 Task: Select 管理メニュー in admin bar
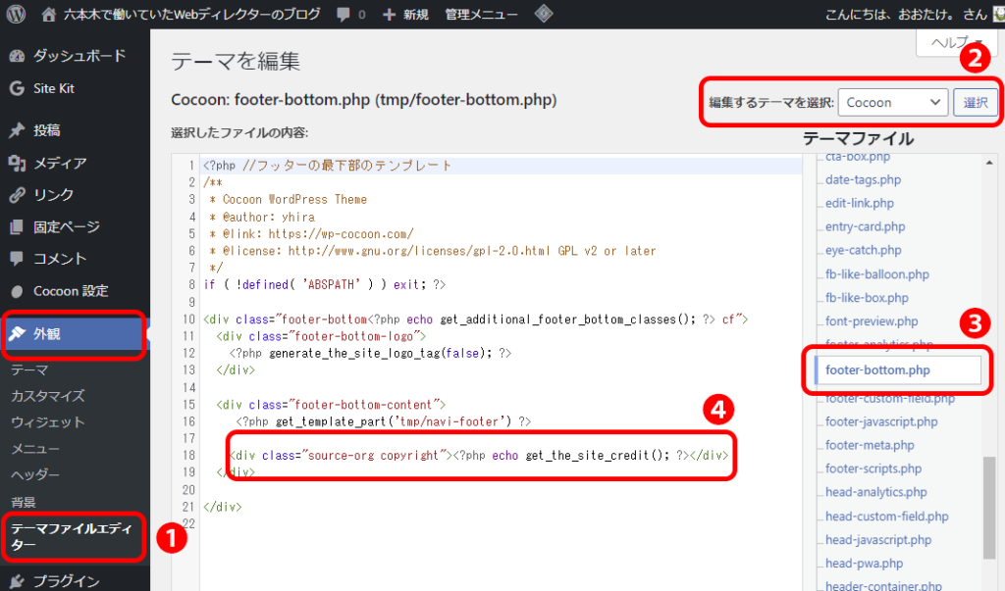pos(482,15)
